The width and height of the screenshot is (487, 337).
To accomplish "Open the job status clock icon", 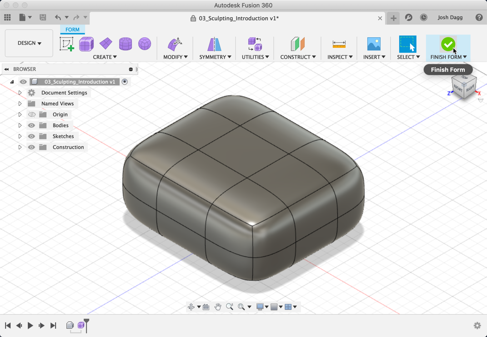I will click(x=424, y=17).
